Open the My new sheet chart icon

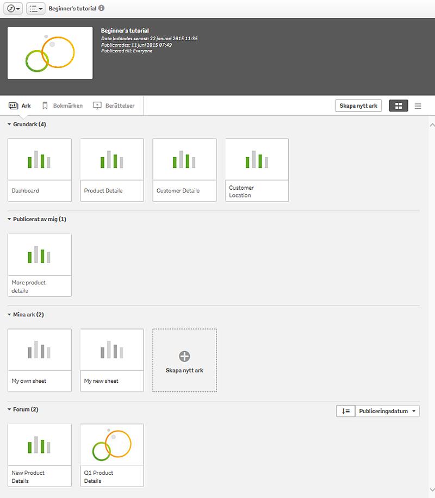[x=112, y=350]
